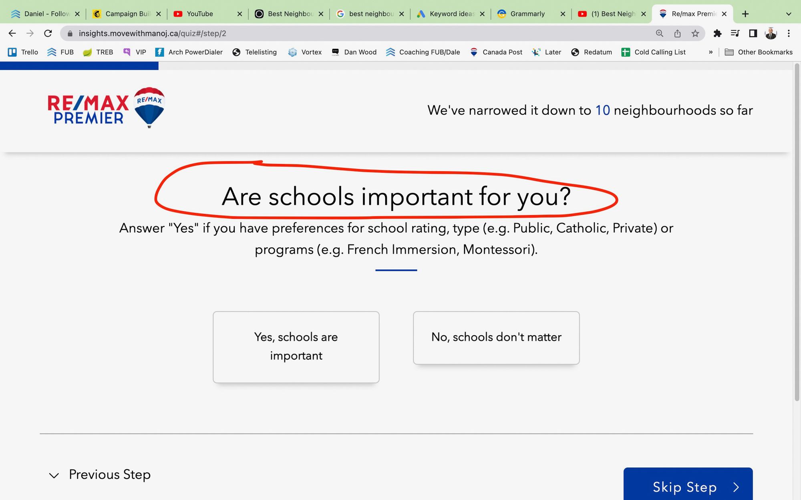Screen dimensions: 801x500
Task: Click the blue quiz progress bar
Action: pos(79,66)
